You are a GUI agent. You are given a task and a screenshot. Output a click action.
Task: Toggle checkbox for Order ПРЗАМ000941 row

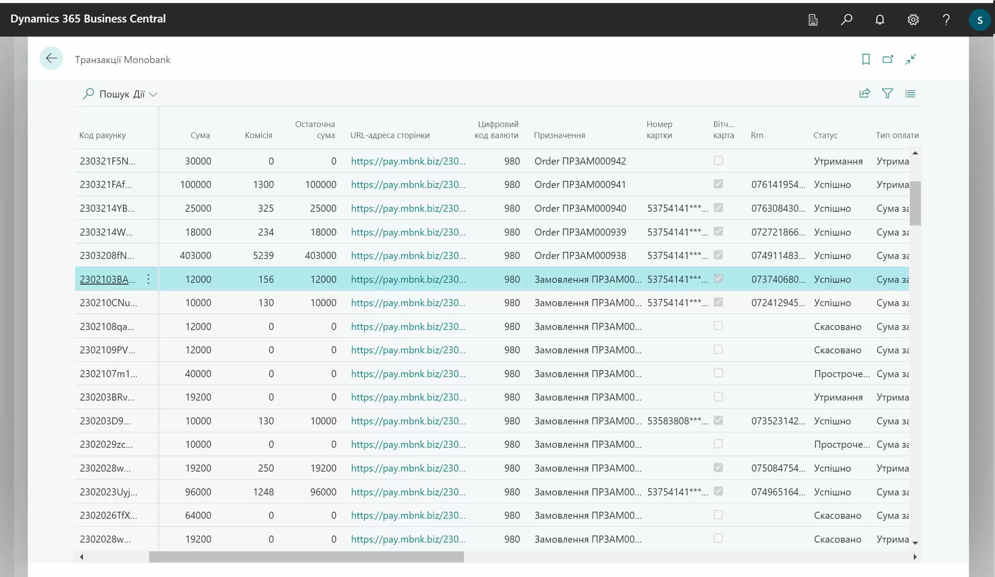(x=718, y=184)
